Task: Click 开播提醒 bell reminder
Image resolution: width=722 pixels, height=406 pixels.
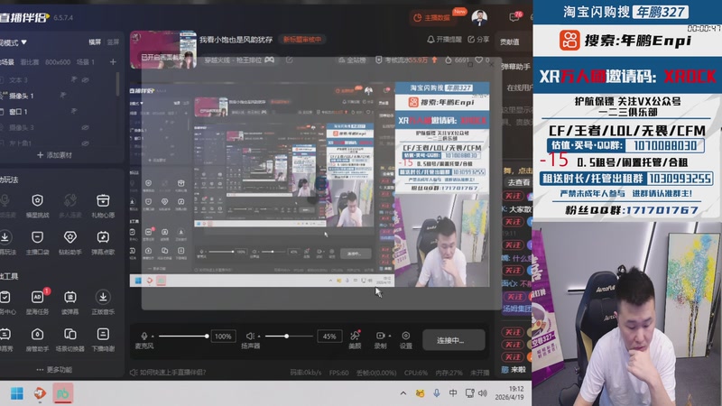Action: point(444,40)
